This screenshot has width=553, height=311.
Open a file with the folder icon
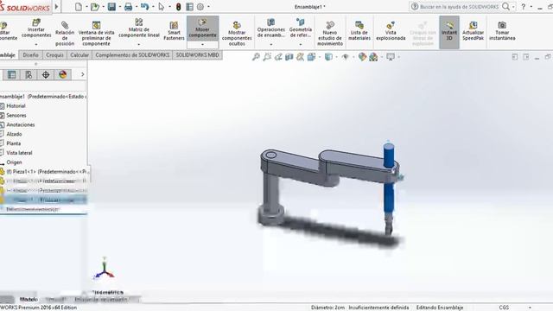(x=94, y=7)
